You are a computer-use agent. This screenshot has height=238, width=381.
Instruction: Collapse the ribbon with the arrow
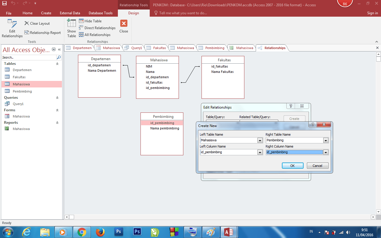coord(377,42)
